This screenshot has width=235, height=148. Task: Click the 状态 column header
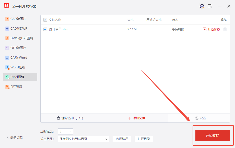(175, 20)
